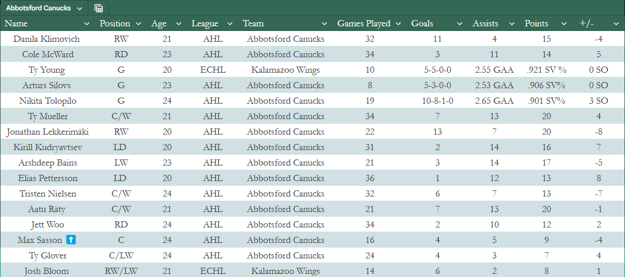Click the Jonathan Lekkerimäki name cell
The height and width of the screenshot is (277, 625).
(x=48, y=132)
